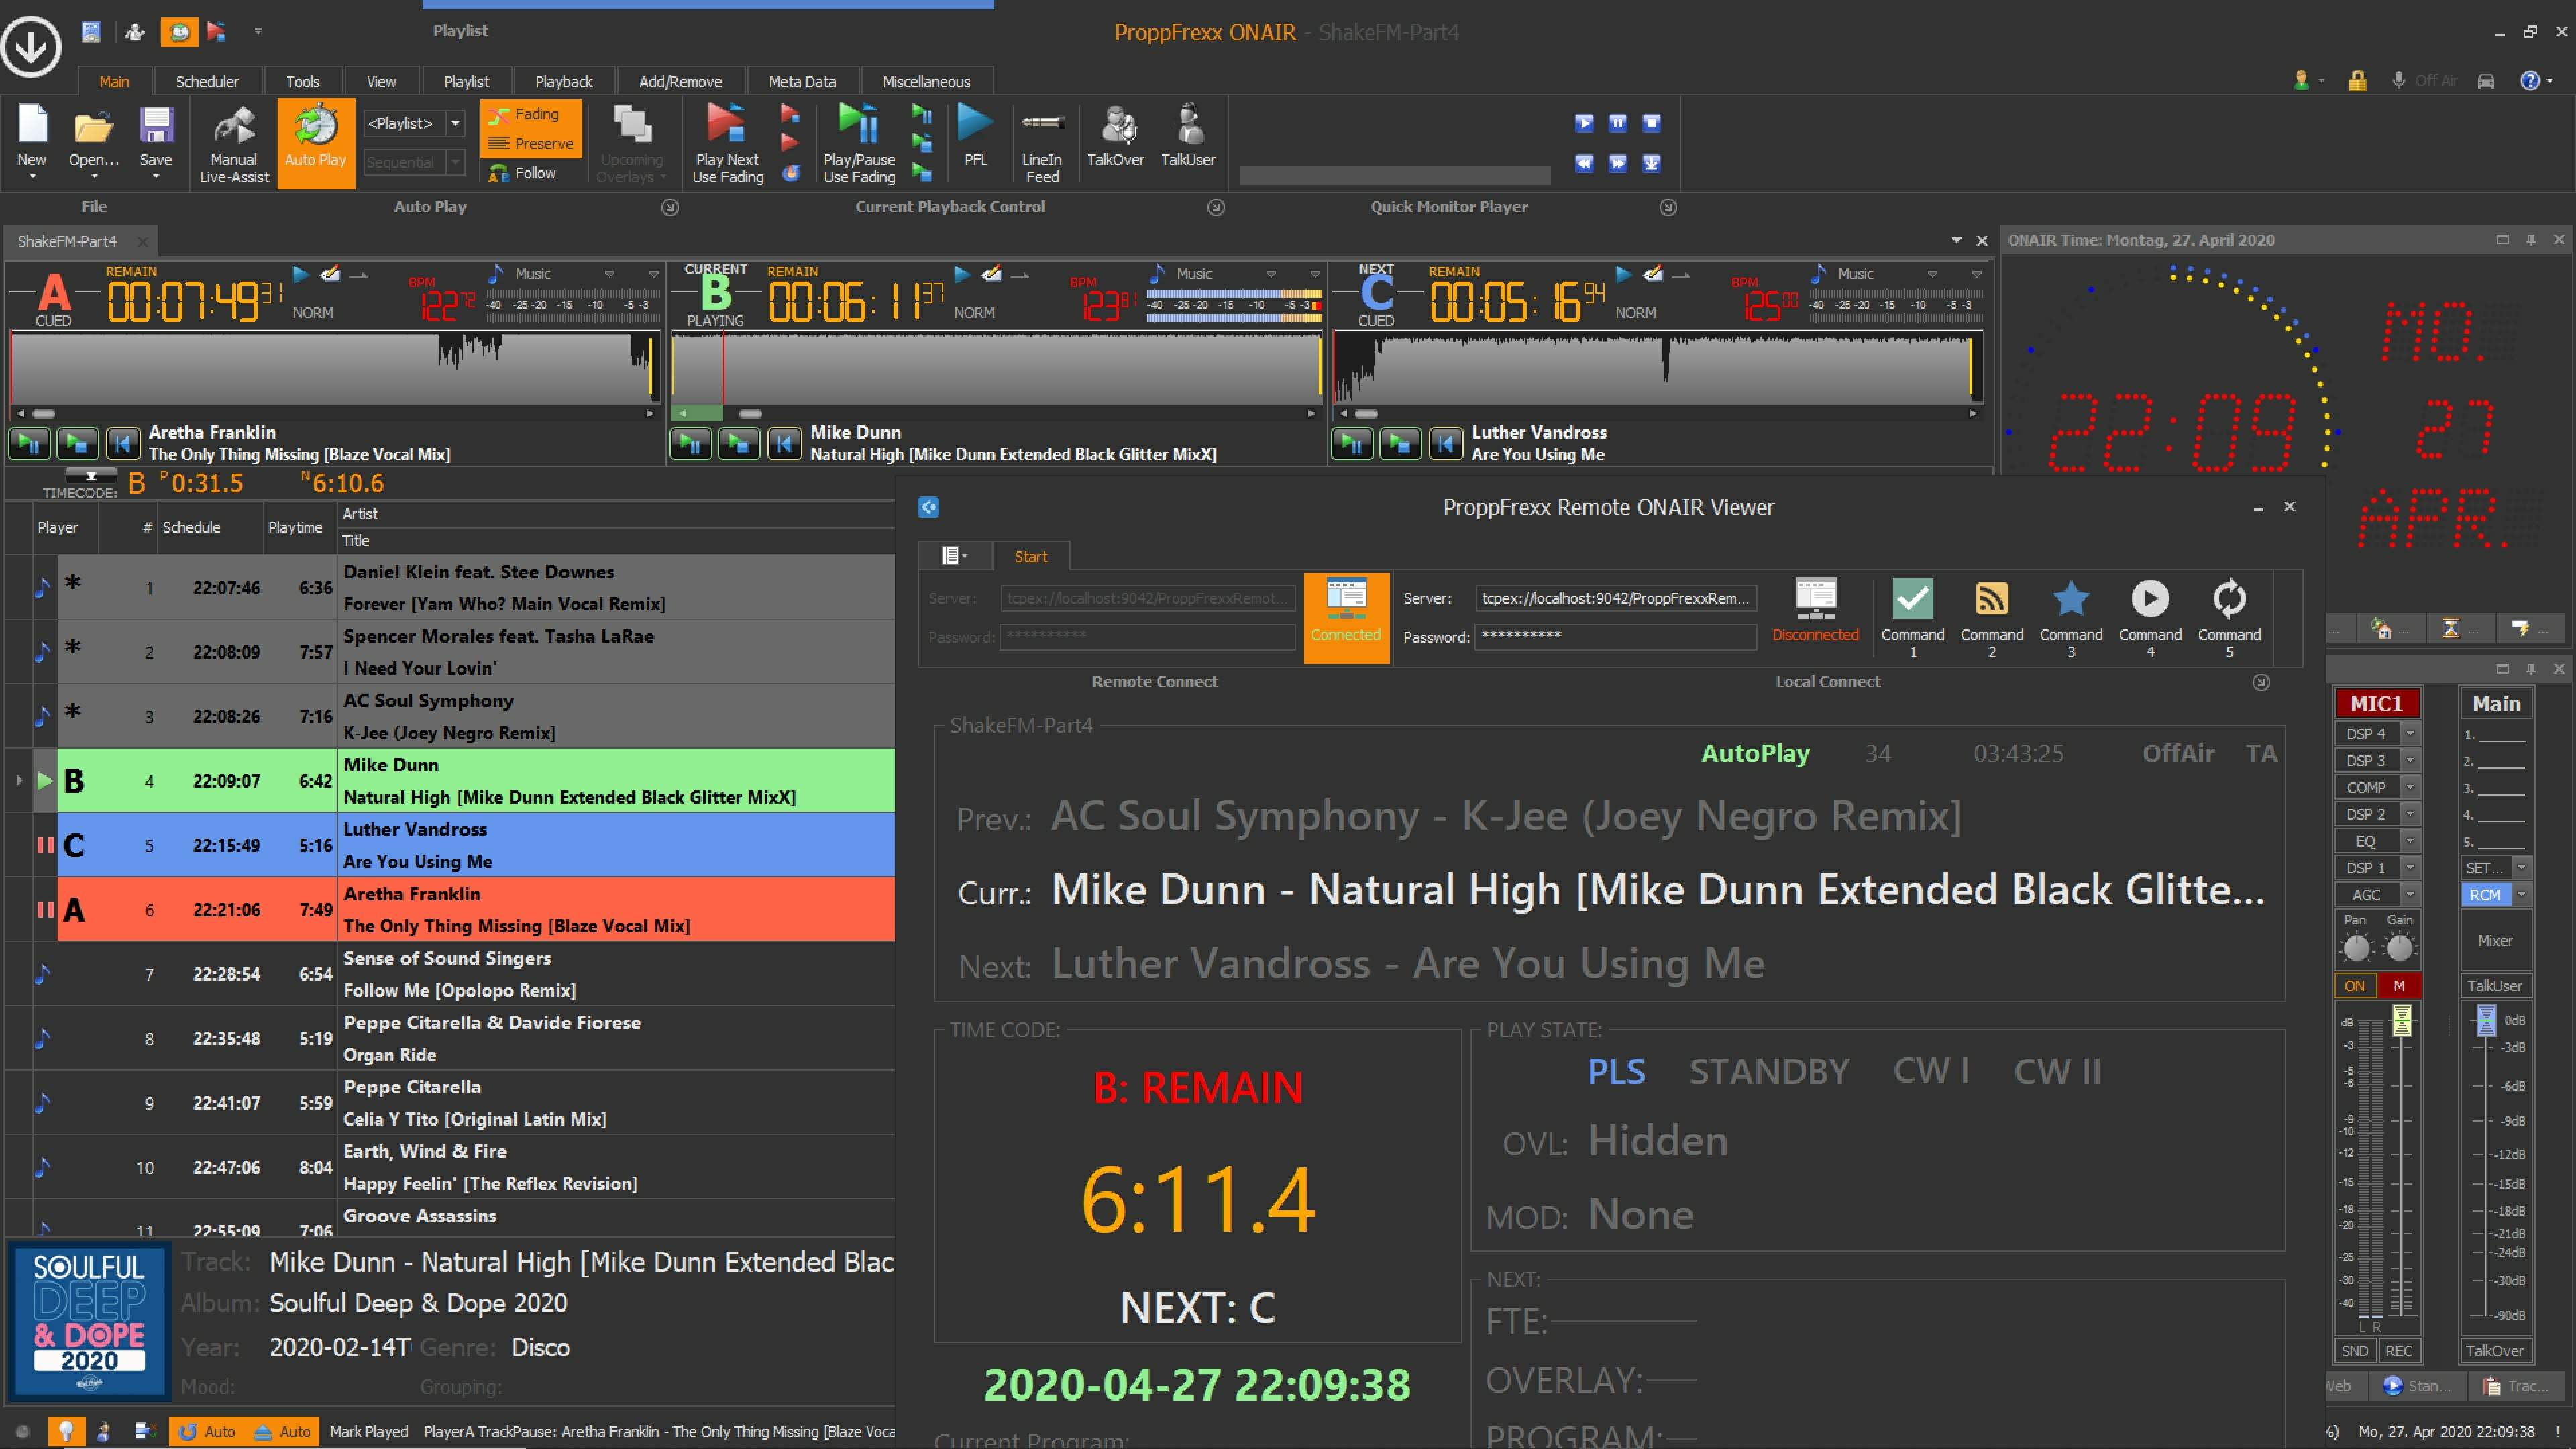The image size is (2576, 1449).
Task: Toggle the Follow auto play option
Action: [x=528, y=173]
